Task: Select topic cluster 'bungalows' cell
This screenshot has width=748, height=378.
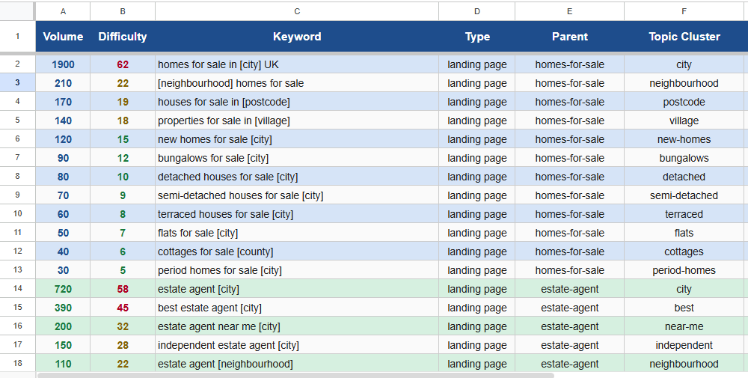Action: coord(684,158)
